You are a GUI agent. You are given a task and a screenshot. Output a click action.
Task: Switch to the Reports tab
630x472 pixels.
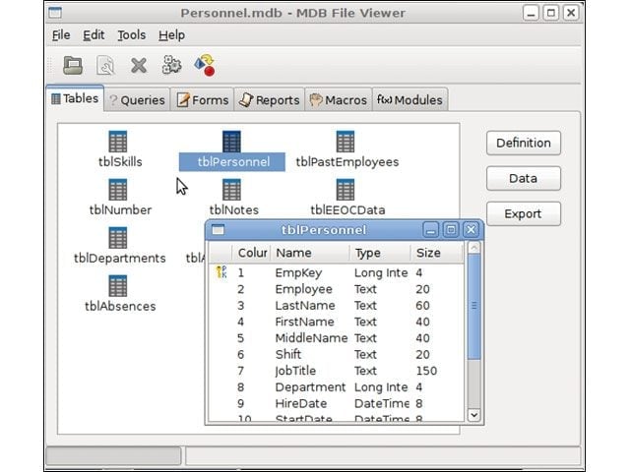(269, 100)
